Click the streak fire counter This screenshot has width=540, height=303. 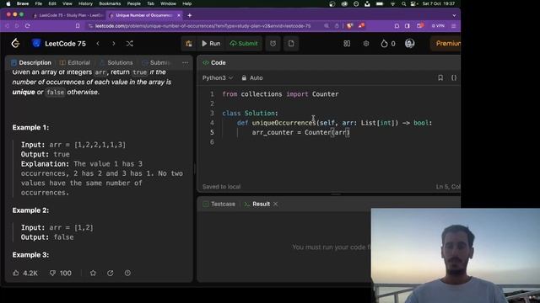coord(388,44)
